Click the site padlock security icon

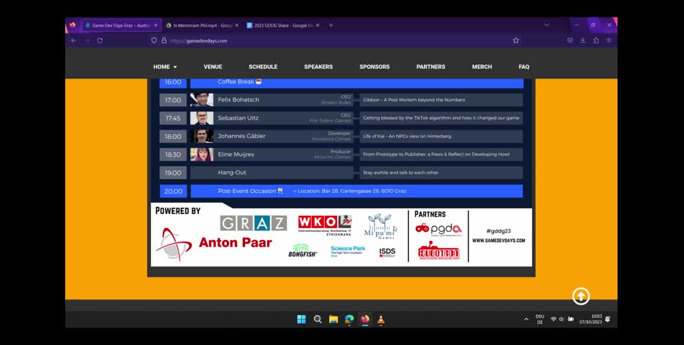pos(164,40)
